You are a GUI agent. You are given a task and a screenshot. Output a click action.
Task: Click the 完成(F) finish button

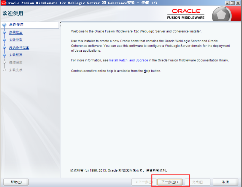tap(198, 182)
